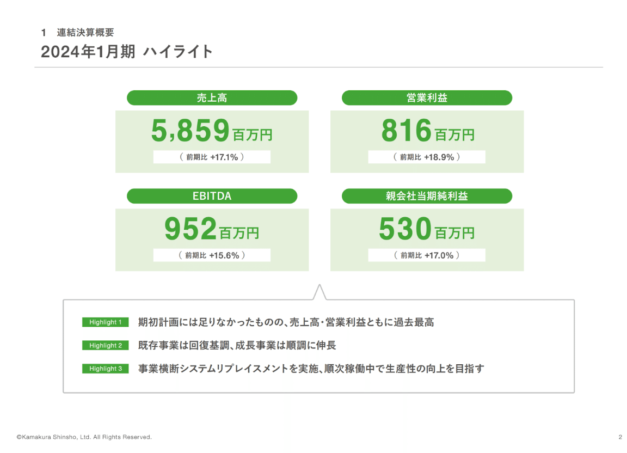This screenshot has height=453, width=627.
Task: Click the 2024年1月期 ハイライト title
Action: (127, 52)
